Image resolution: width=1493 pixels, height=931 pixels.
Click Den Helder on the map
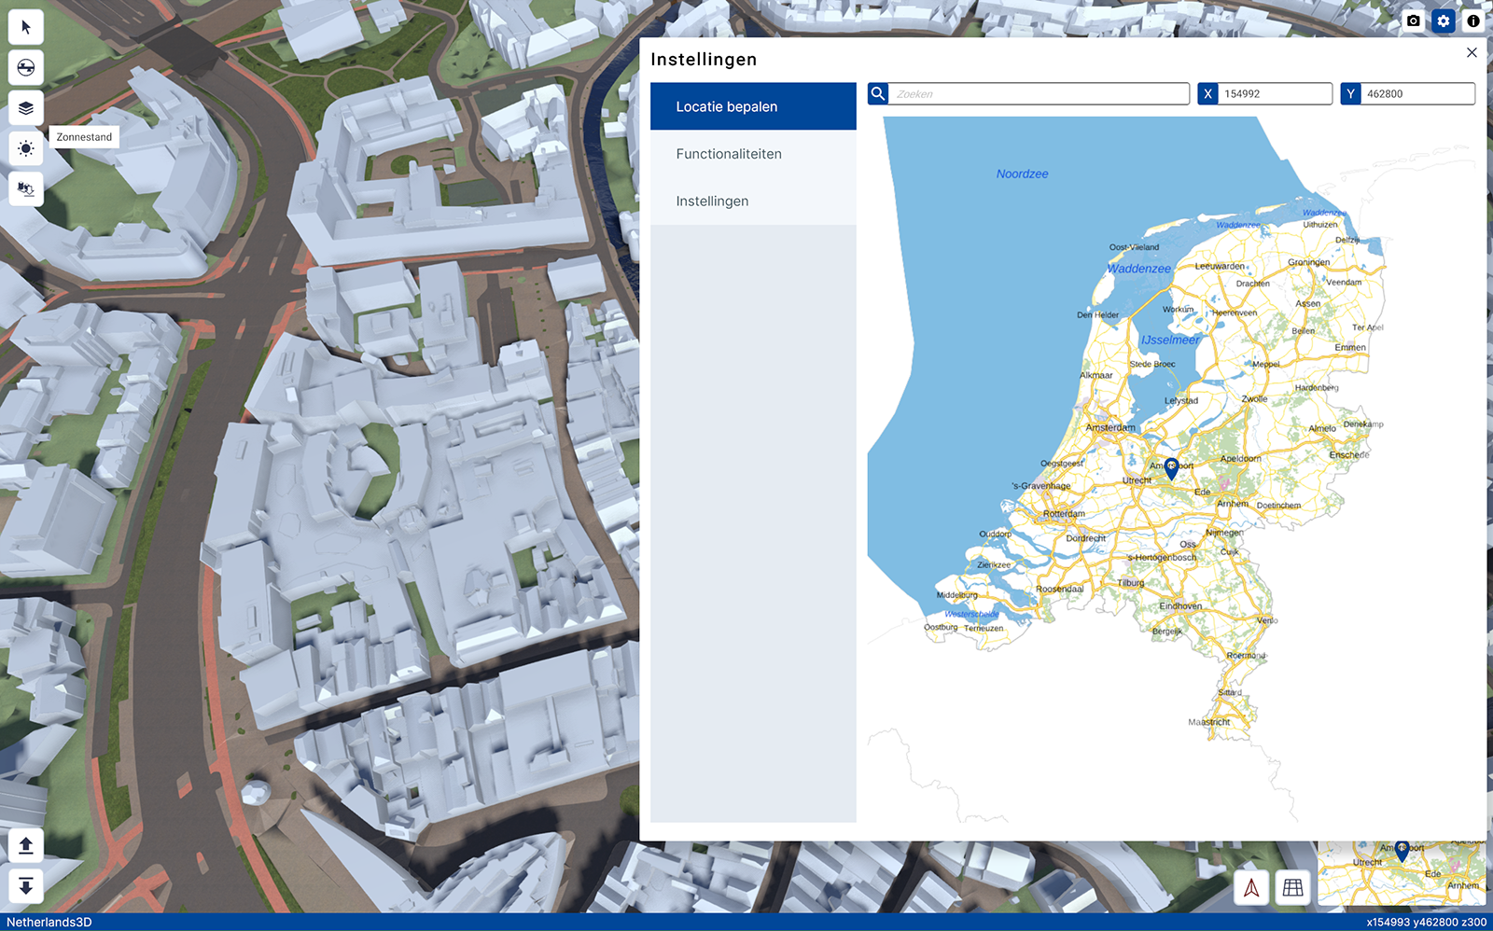coord(1097,314)
